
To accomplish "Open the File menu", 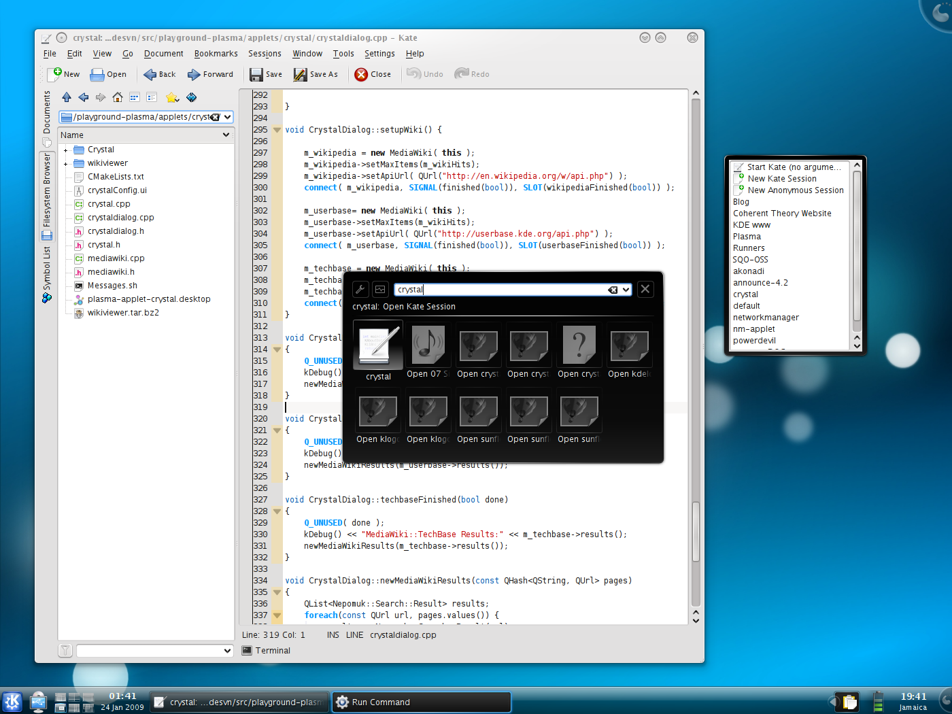I will tap(50, 54).
